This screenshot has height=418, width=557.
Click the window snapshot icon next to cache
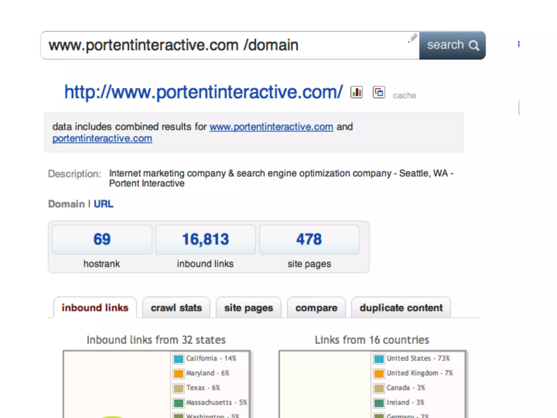[379, 92]
